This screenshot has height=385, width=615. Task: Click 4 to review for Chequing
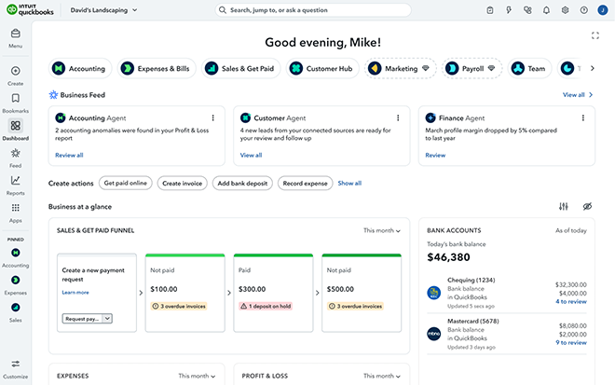pos(571,302)
